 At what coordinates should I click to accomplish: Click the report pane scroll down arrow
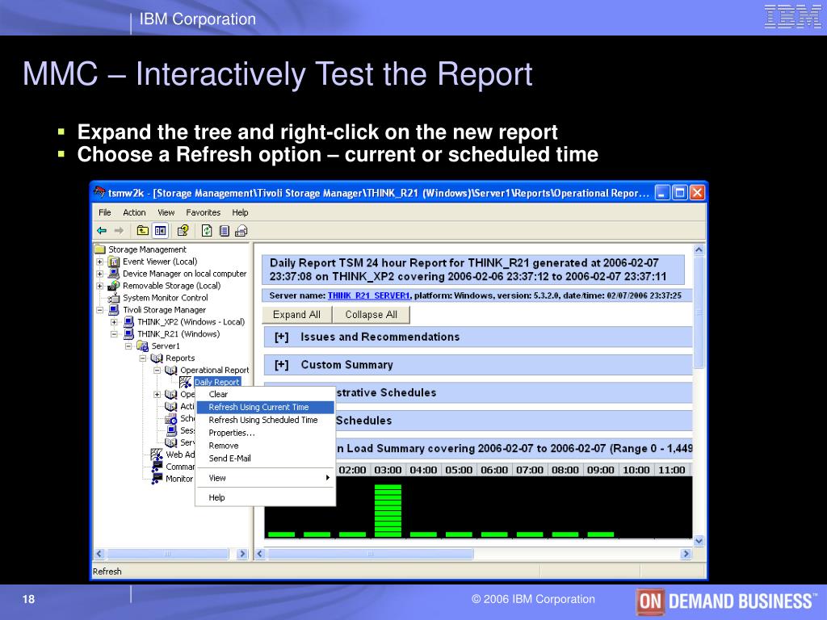coord(699,540)
